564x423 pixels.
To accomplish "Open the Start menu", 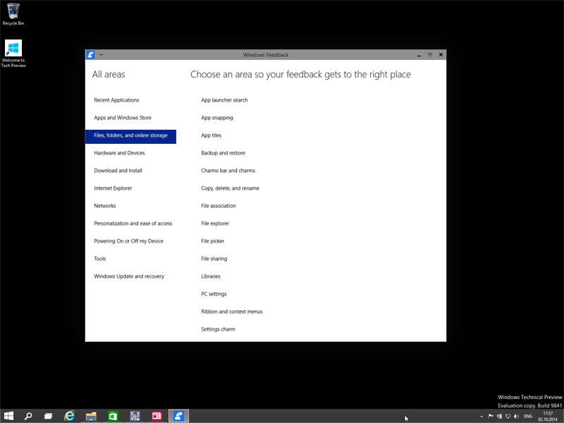I will tap(8, 416).
